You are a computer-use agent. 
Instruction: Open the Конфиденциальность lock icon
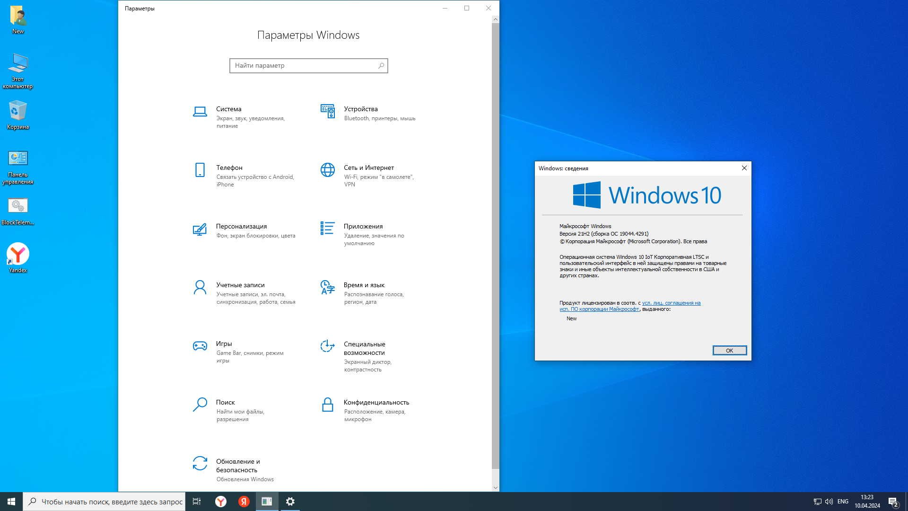327,405
